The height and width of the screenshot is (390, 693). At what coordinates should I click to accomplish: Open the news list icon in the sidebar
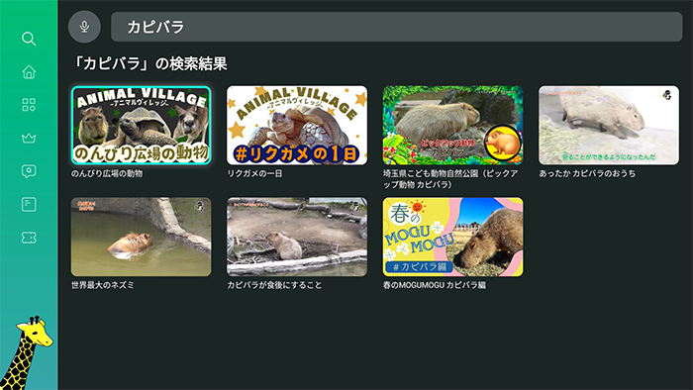pyautogui.click(x=29, y=204)
